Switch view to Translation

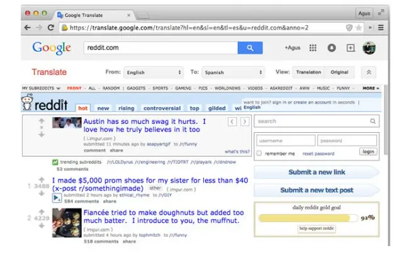(308, 72)
